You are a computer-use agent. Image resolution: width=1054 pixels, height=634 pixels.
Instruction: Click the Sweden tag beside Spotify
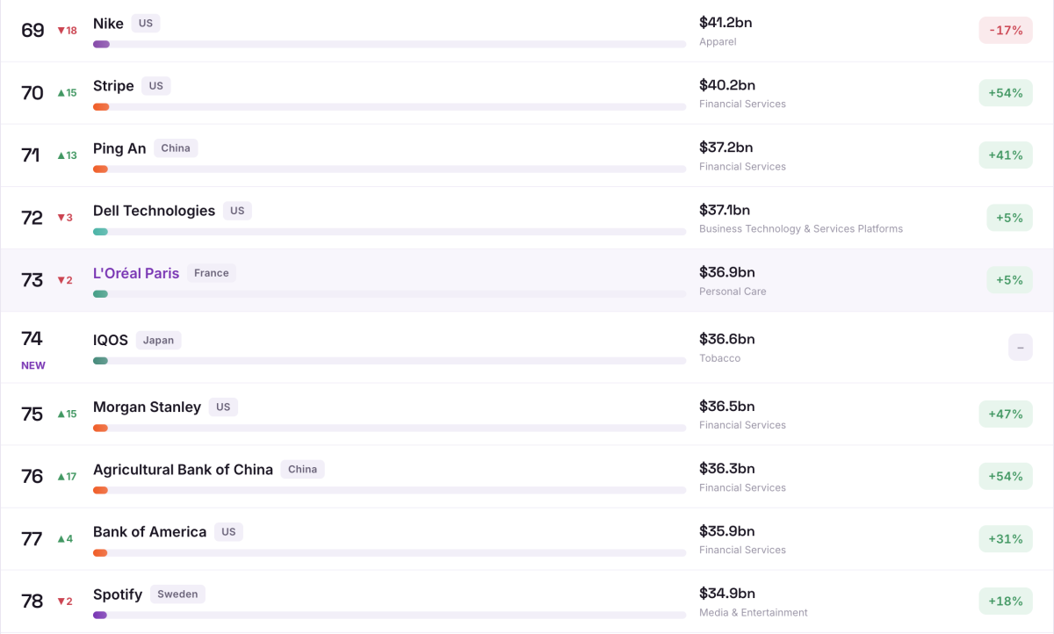pos(178,594)
